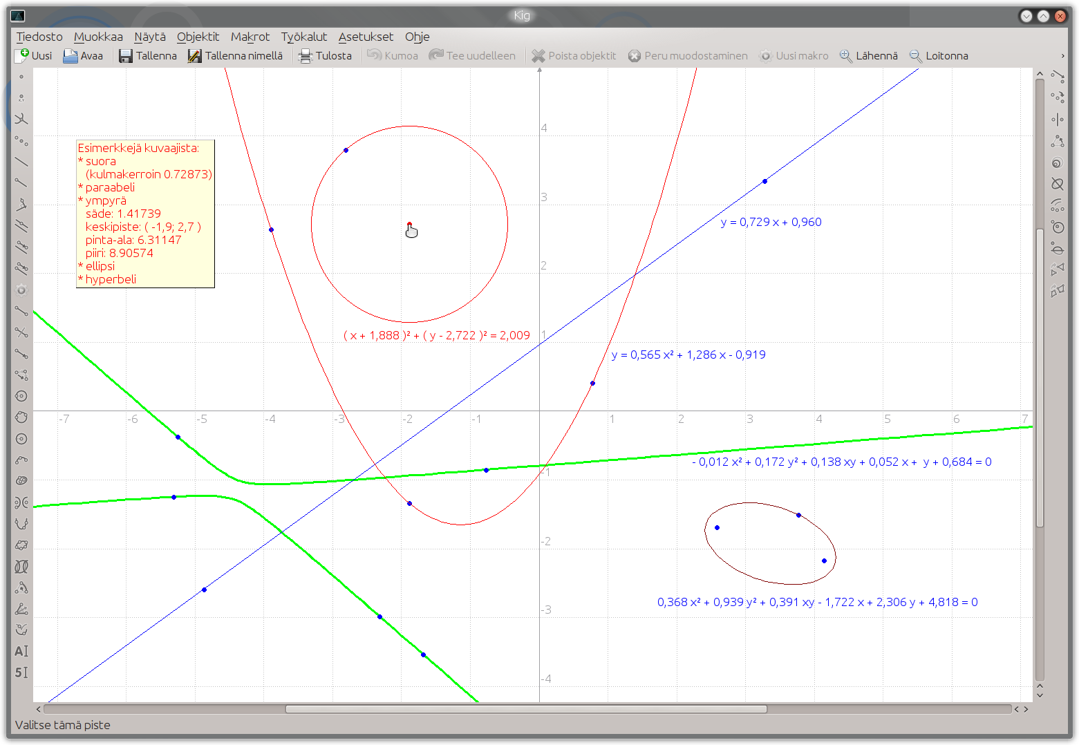Click the Poista objektit toolbar item
The width and height of the screenshot is (1079, 745).
574,55
